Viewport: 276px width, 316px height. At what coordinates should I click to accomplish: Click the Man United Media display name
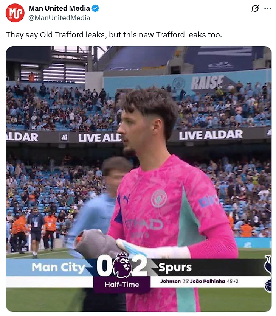point(59,8)
